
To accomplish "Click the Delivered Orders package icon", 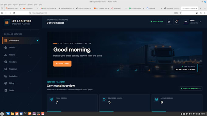I will 104,99.
